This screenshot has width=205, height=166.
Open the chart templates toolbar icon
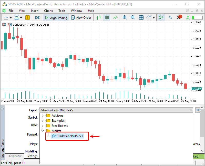coord(17,17)
